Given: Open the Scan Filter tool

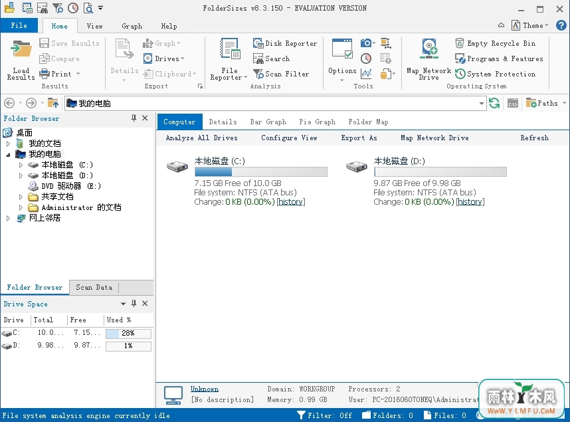Looking at the screenshot, I should pos(281,74).
